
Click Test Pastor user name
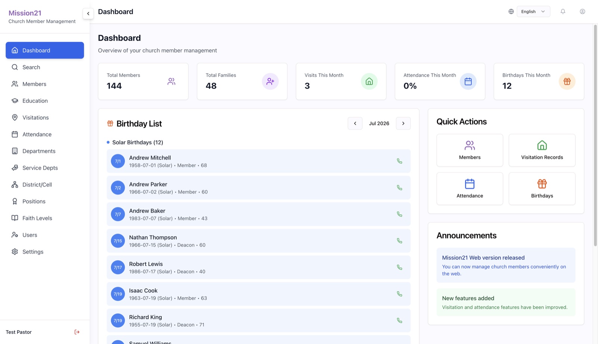(19, 332)
